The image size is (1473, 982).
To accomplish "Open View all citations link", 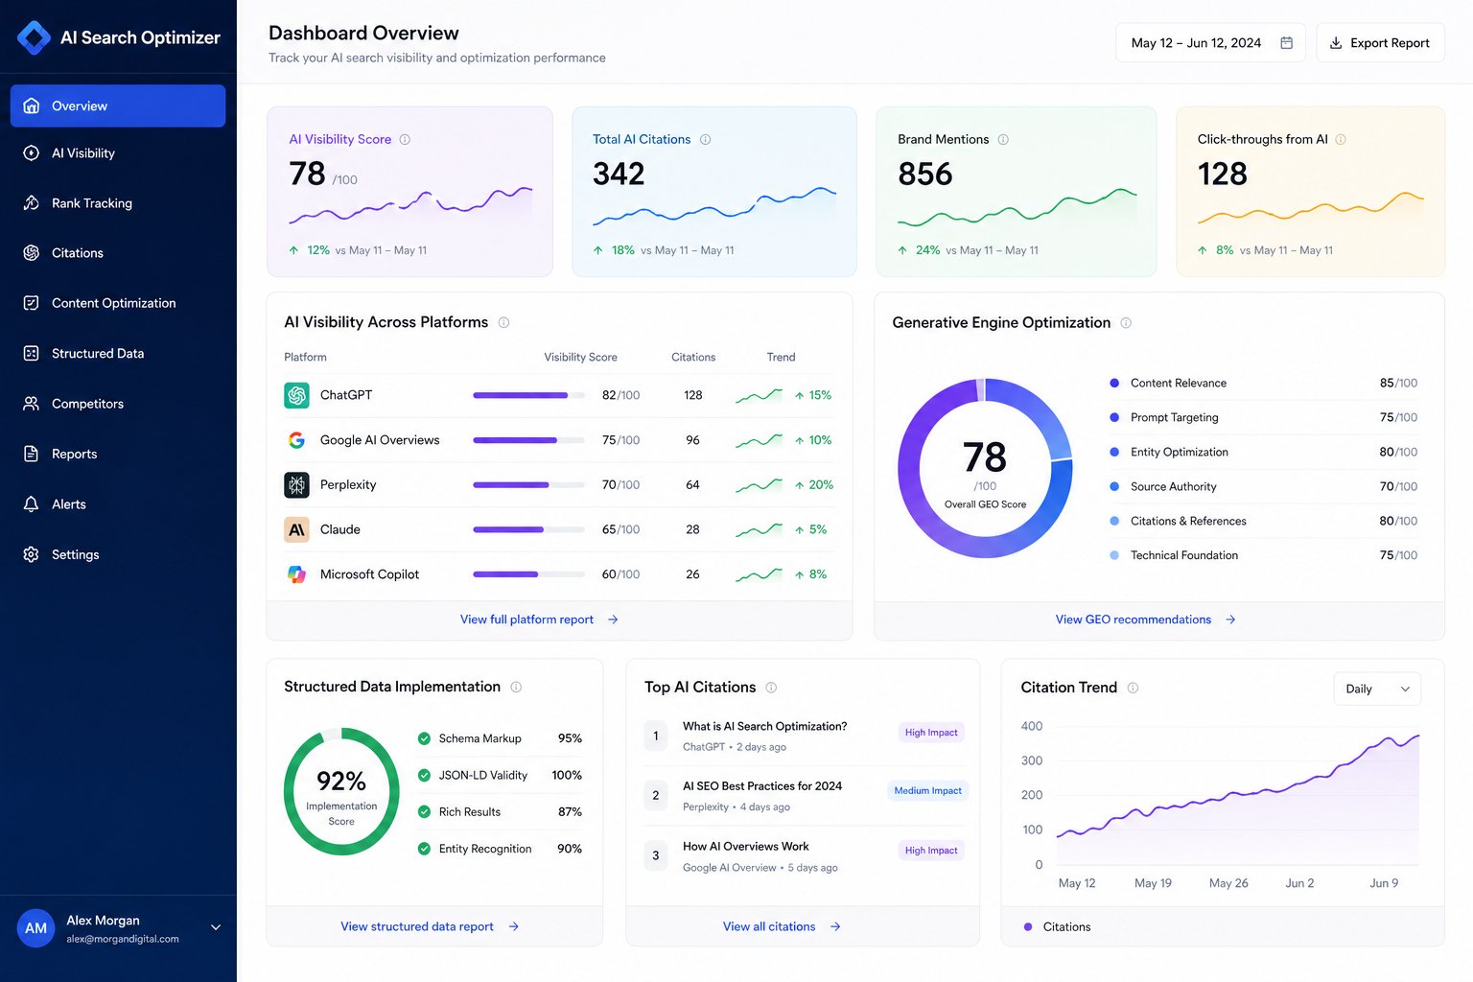I will [x=782, y=926].
